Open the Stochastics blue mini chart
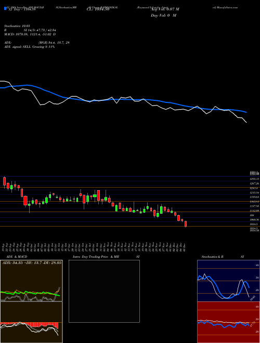Image resolution: width=260 pixels, height=343 pixels. 228,281
